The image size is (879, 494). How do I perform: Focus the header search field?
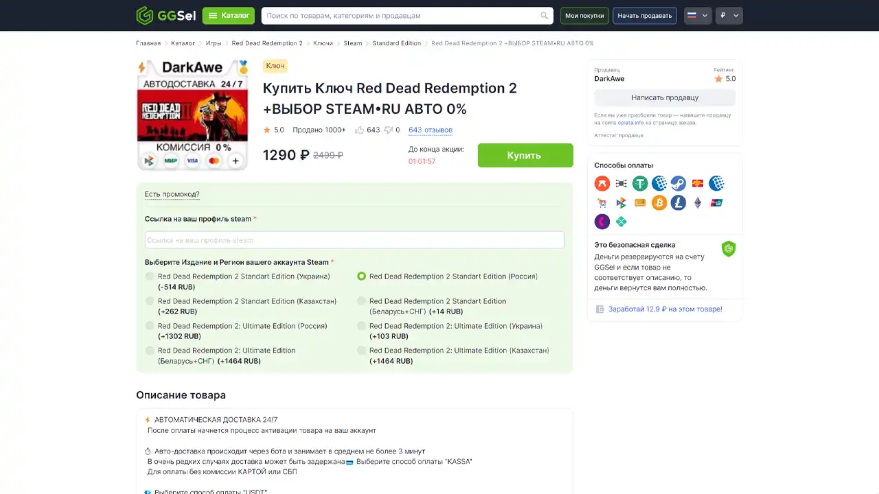[407, 16]
